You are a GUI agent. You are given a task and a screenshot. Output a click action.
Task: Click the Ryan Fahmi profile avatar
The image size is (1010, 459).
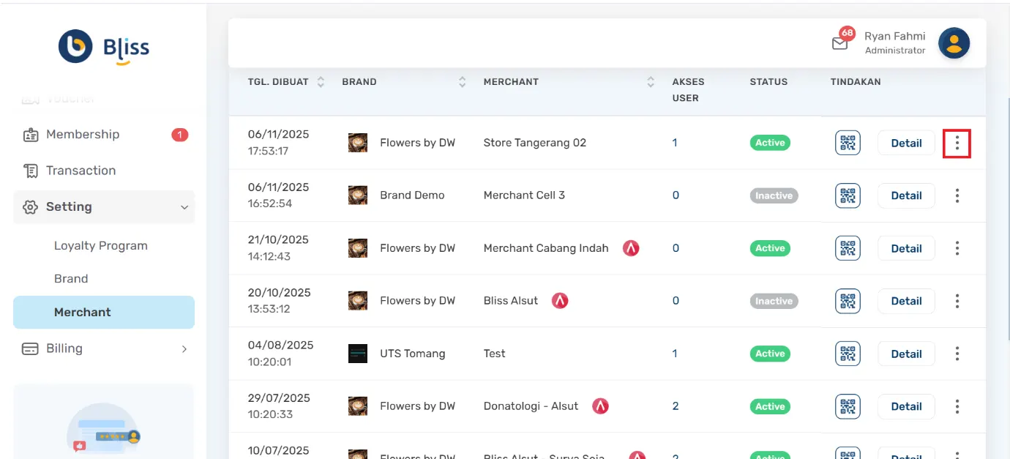[x=954, y=43]
